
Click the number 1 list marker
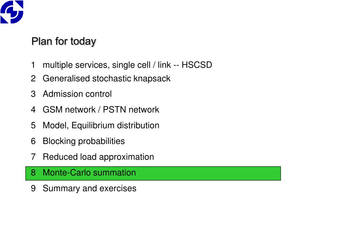pyautogui.click(x=33, y=65)
